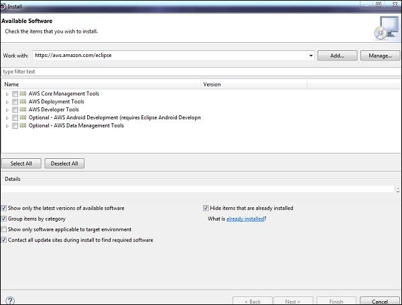Check the AWS Core Management Tools checkbox
Image resolution: width=402 pixels, height=305 pixels.
[15, 94]
